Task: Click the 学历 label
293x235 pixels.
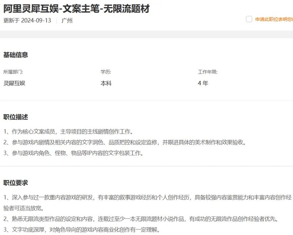Action: pyautogui.click(x=106, y=72)
